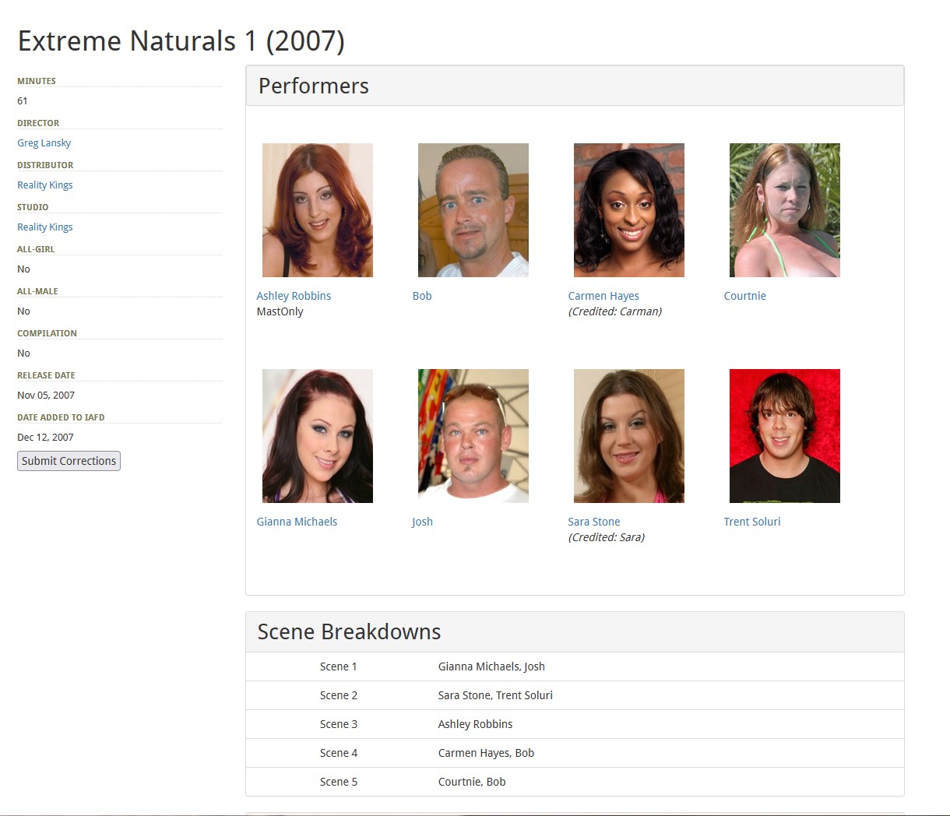Open Carmen Hayes performer name link
Screen dimensions: 950x816
pyautogui.click(x=603, y=296)
